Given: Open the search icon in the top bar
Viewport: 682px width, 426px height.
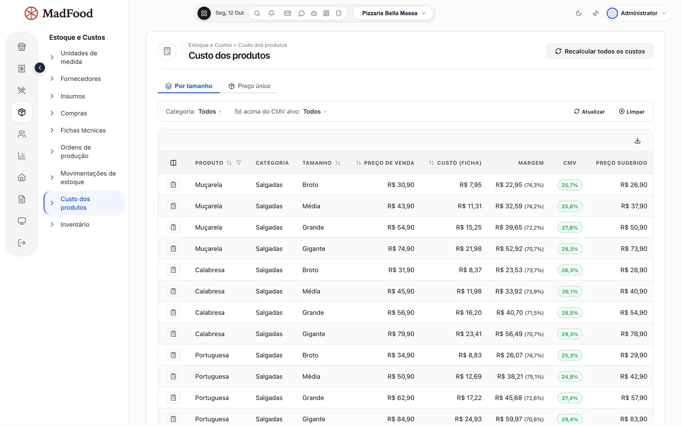Looking at the screenshot, I should coord(257,13).
